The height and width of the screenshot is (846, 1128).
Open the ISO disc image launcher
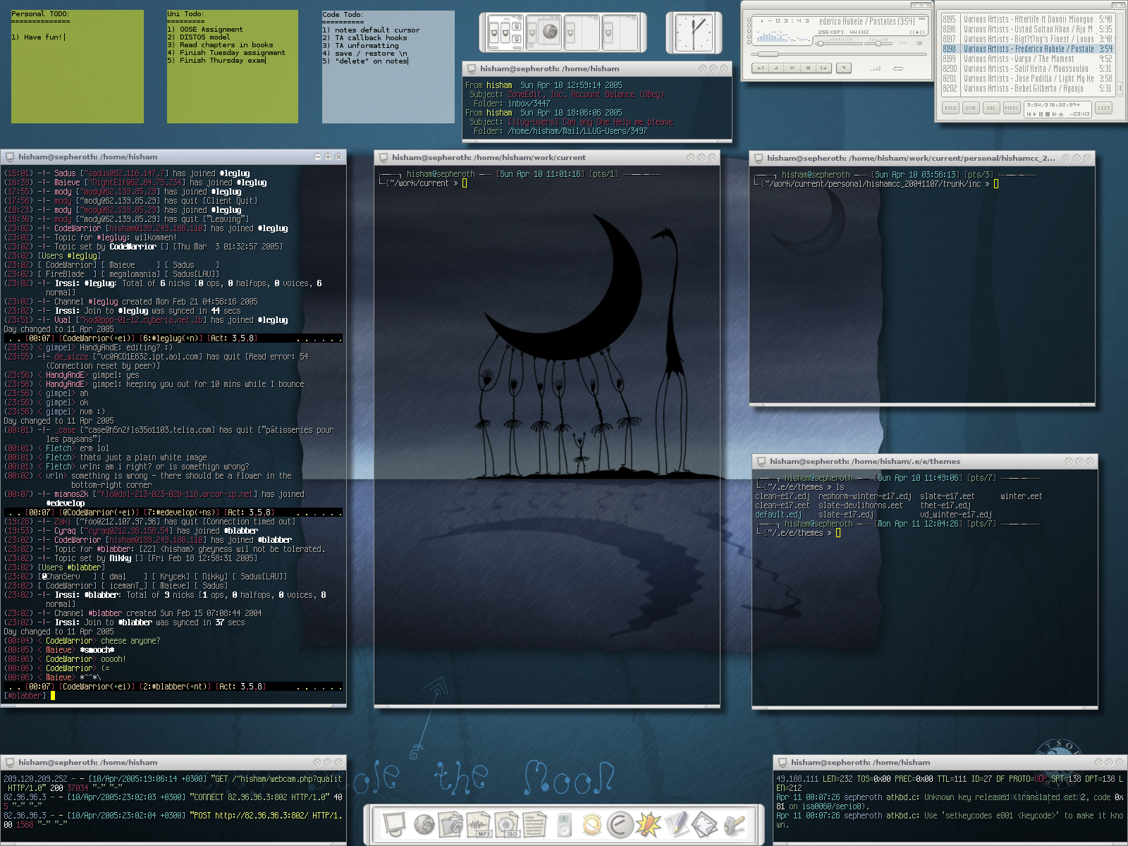click(x=507, y=823)
